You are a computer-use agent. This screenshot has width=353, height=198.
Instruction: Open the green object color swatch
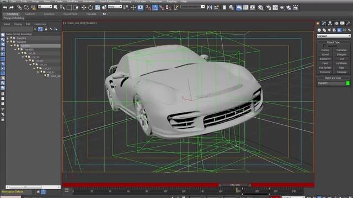(x=348, y=83)
